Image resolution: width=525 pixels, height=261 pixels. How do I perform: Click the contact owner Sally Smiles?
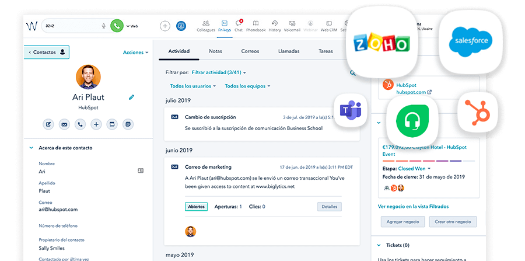coord(51,248)
